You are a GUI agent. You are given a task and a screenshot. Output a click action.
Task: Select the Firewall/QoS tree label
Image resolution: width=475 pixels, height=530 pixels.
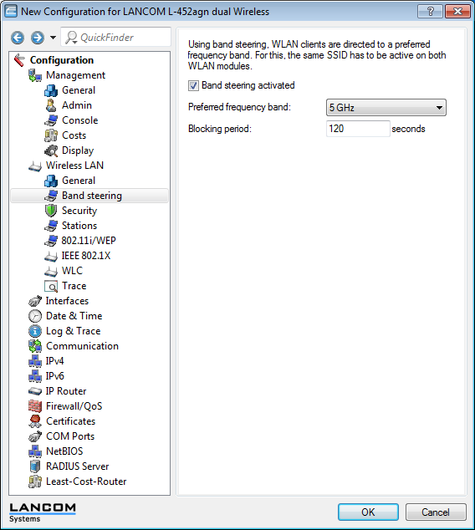74,406
